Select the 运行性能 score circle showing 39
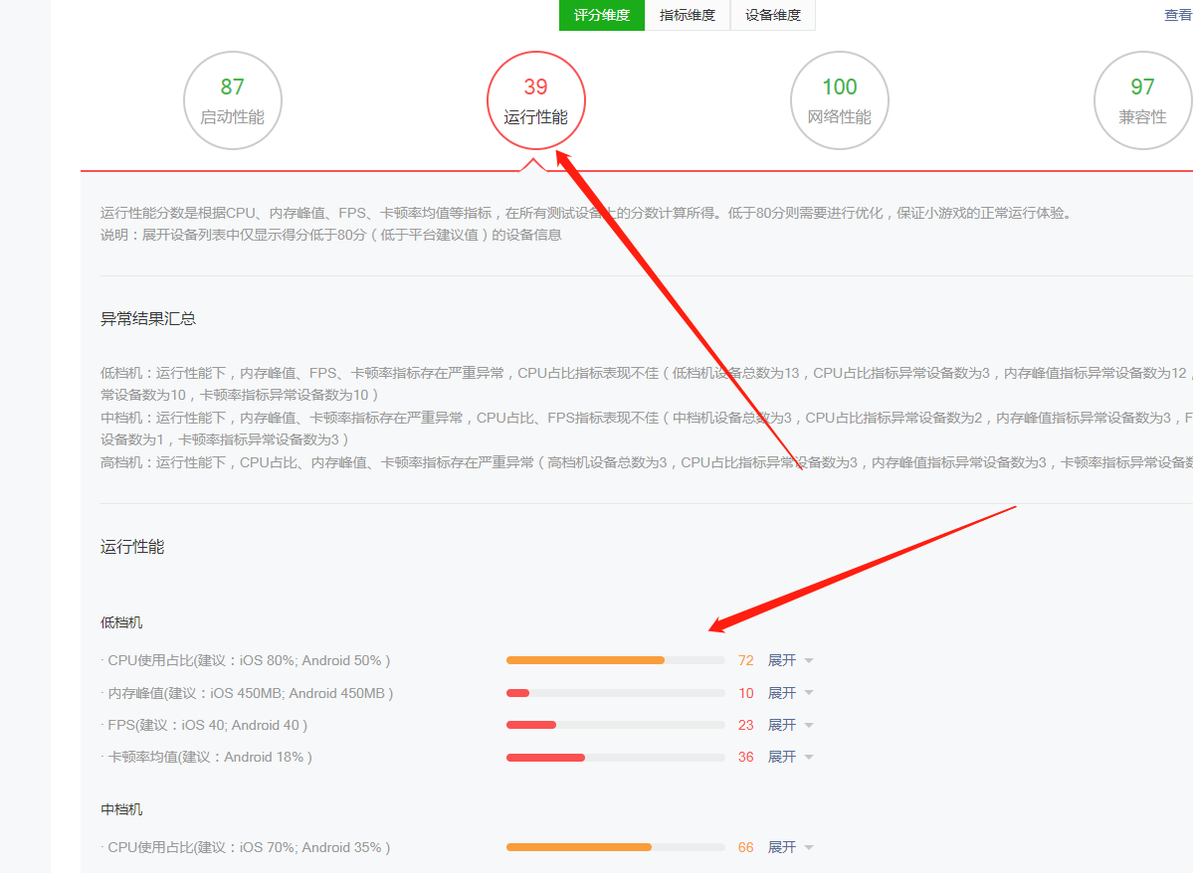 [x=535, y=100]
